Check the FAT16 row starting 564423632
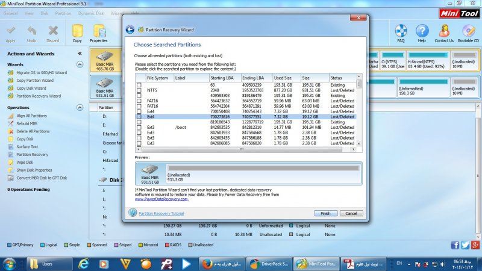 [x=139, y=101]
